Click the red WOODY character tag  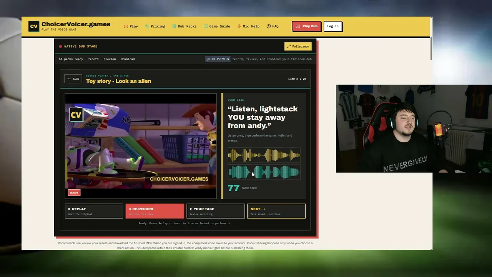[74, 193]
